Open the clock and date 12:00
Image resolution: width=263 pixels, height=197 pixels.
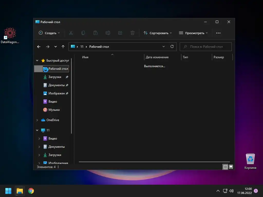pos(245,191)
